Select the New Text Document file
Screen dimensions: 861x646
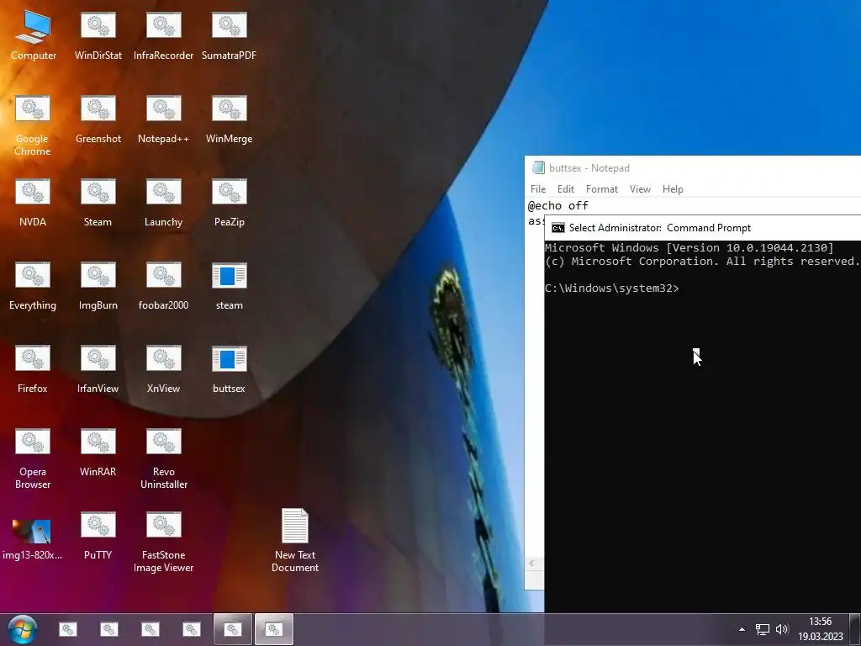(x=295, y=541)
